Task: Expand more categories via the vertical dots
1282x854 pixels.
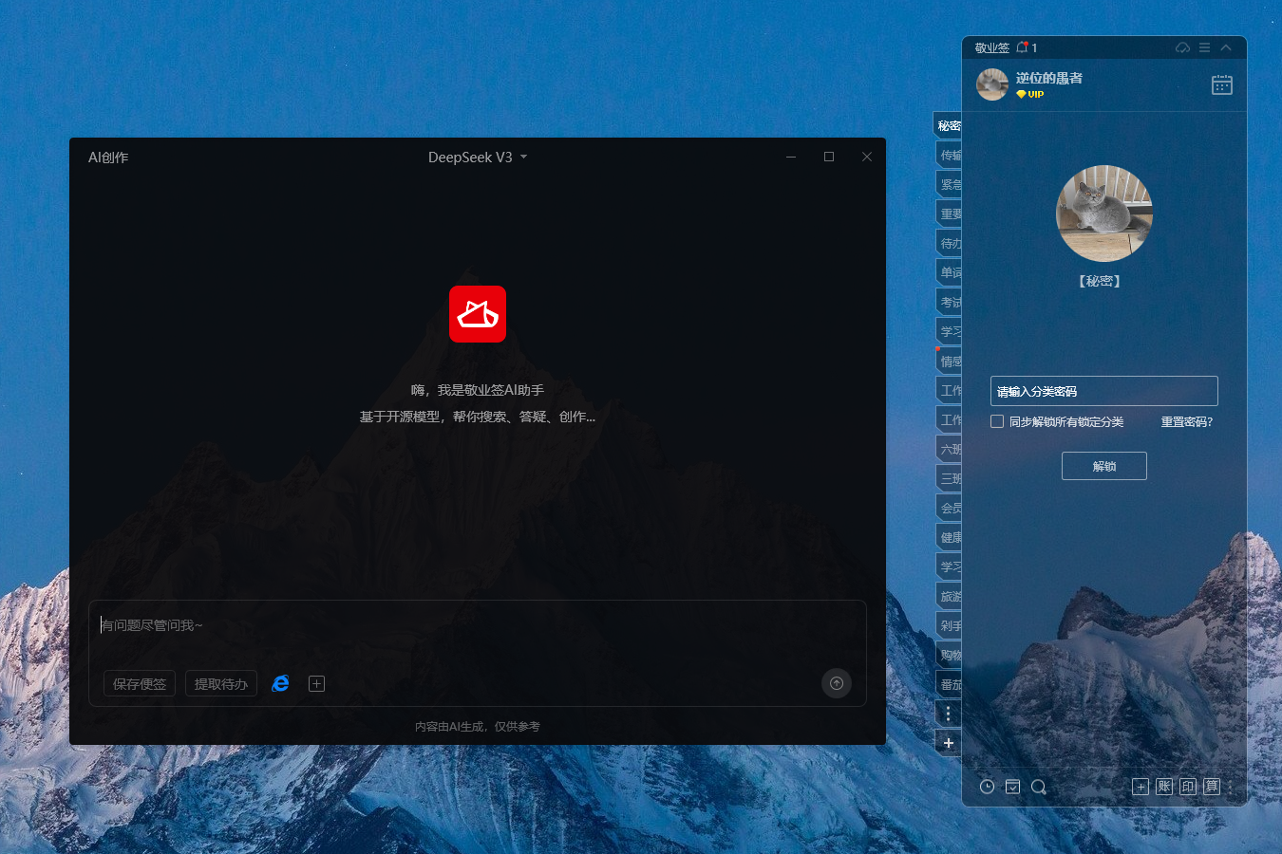Action: [947, 713]
